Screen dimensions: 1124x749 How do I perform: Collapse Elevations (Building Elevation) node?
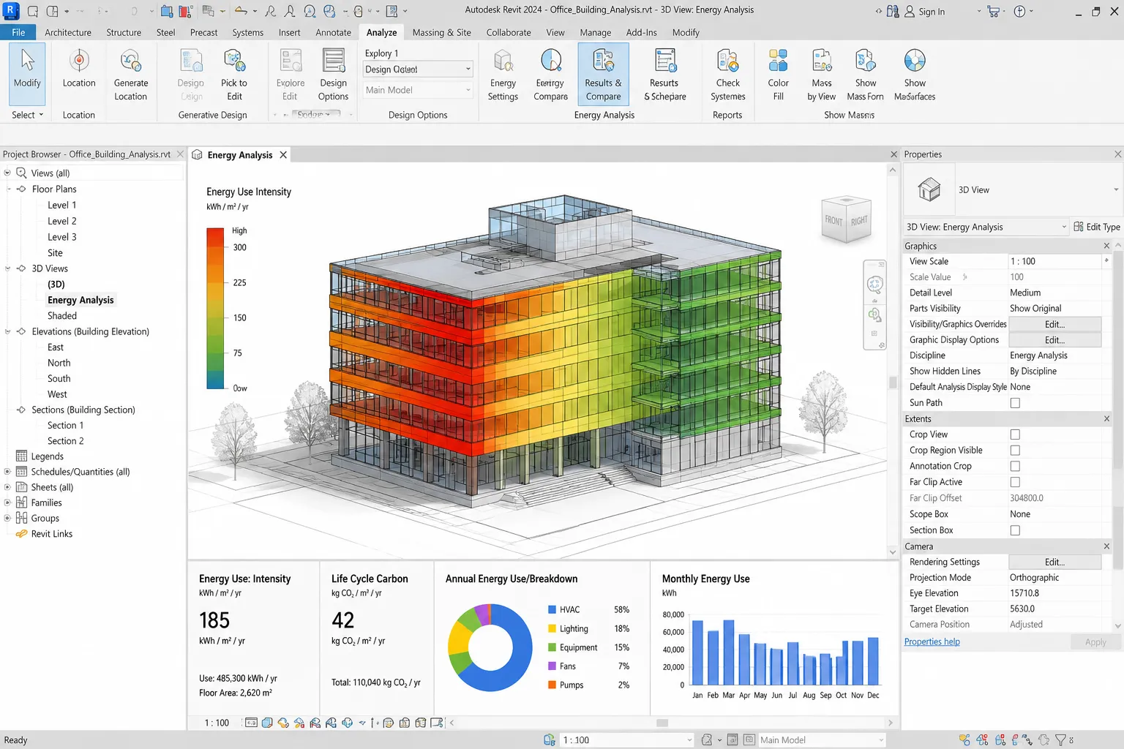(9, 331)
